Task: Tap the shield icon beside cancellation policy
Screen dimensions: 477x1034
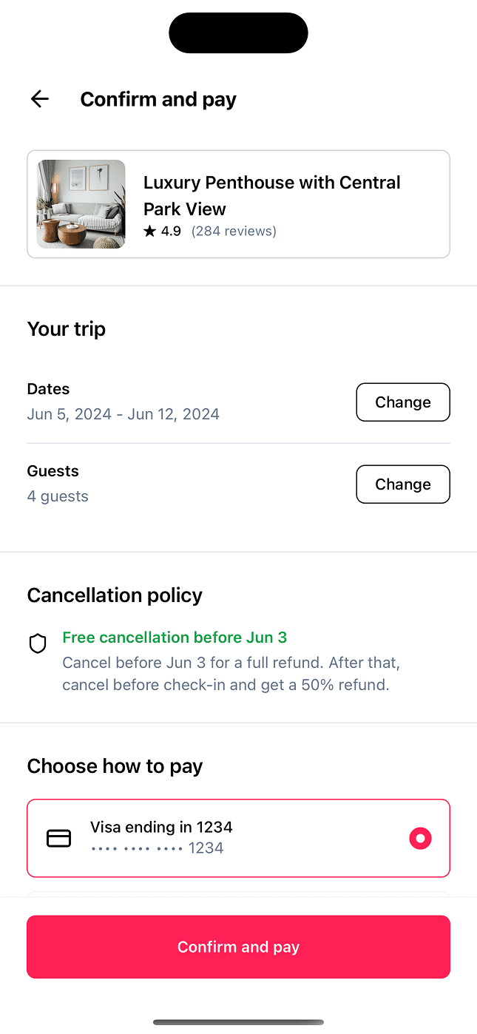Action: click(x=38, y=644)
